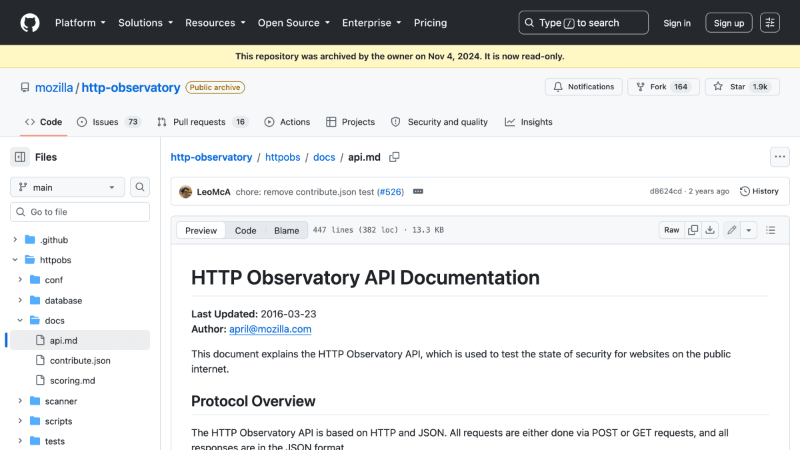Open the Solutions dropdown menu

tap(145, 23)
